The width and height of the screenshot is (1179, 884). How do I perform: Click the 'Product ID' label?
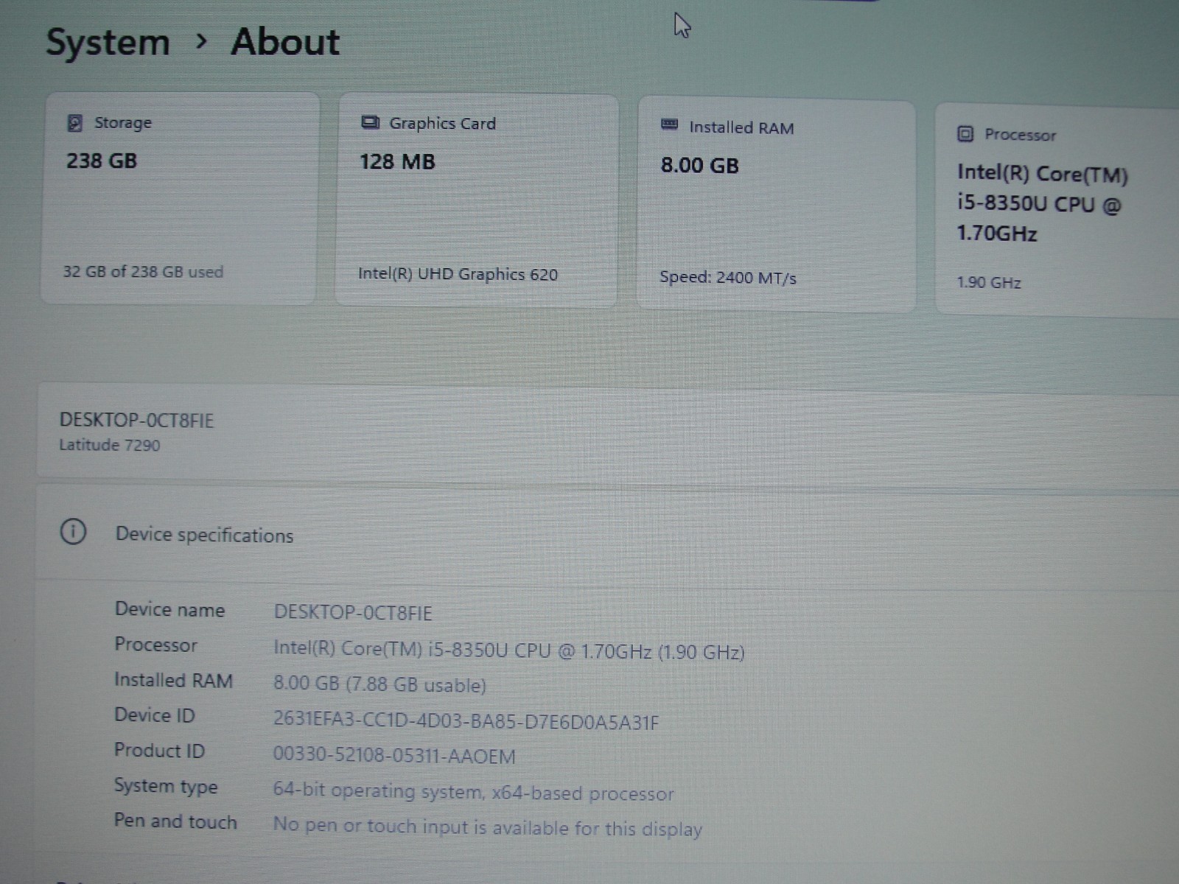click(x=159, y=751)
